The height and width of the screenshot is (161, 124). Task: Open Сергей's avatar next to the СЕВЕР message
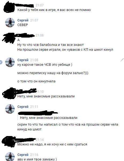(x=10, y=23)
